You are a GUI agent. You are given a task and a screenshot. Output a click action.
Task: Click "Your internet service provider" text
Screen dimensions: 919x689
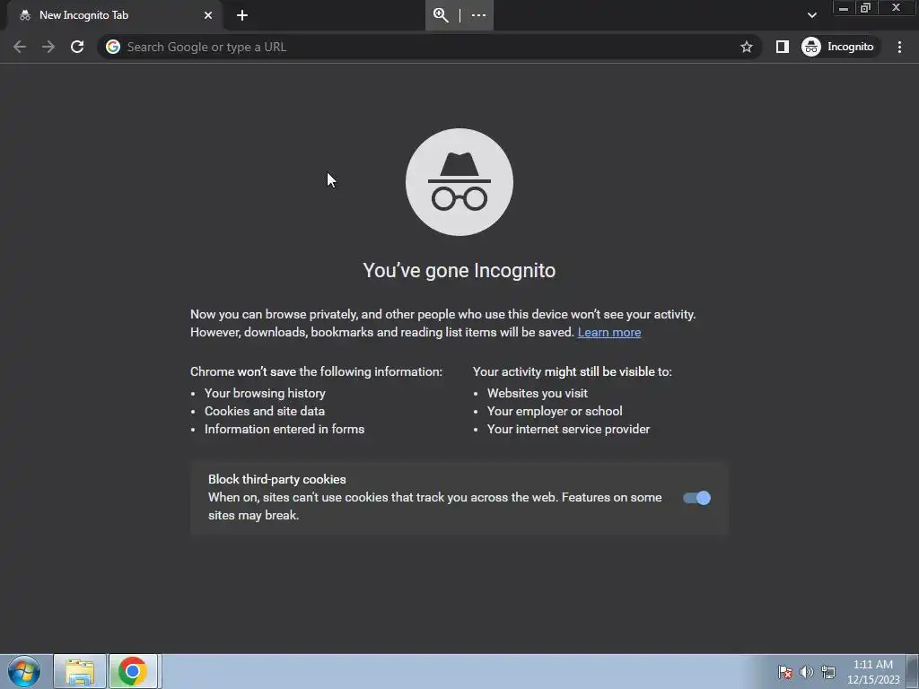click(568, 430)
